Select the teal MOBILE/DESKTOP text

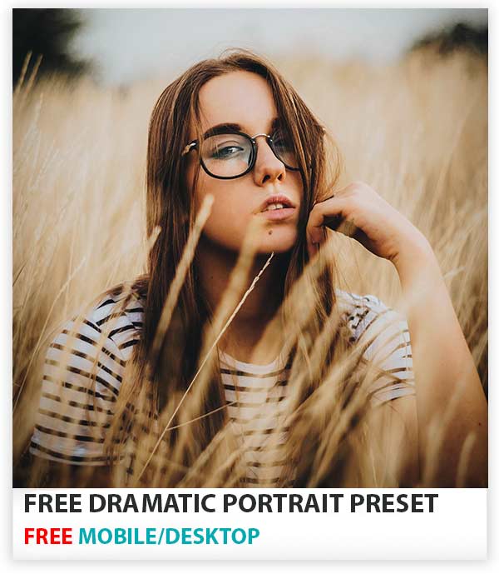(x=169, y=537)
